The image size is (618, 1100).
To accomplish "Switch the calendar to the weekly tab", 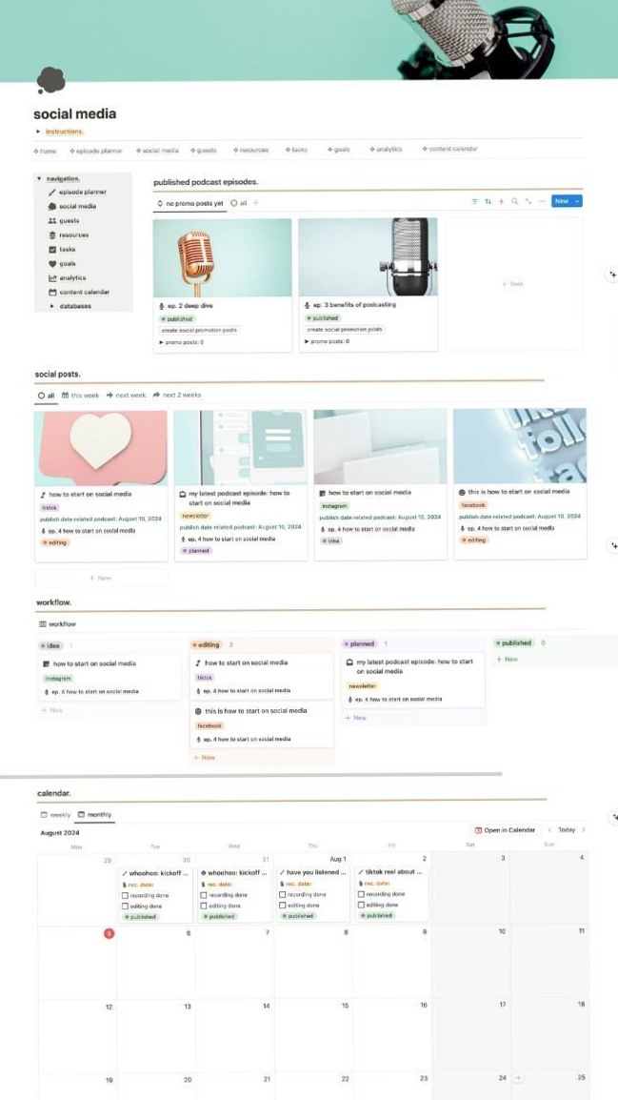I will point(55,815).
